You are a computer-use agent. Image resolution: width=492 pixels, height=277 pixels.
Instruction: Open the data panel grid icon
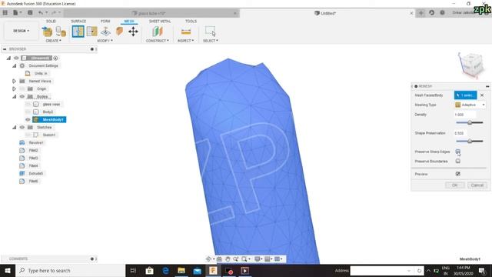5,13
